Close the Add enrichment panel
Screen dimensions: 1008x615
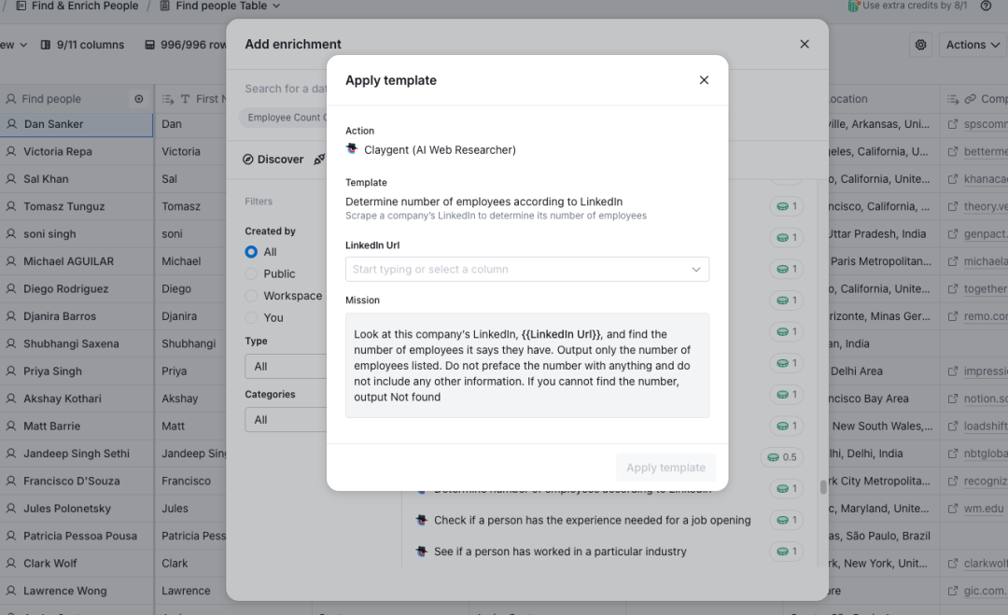805,44
